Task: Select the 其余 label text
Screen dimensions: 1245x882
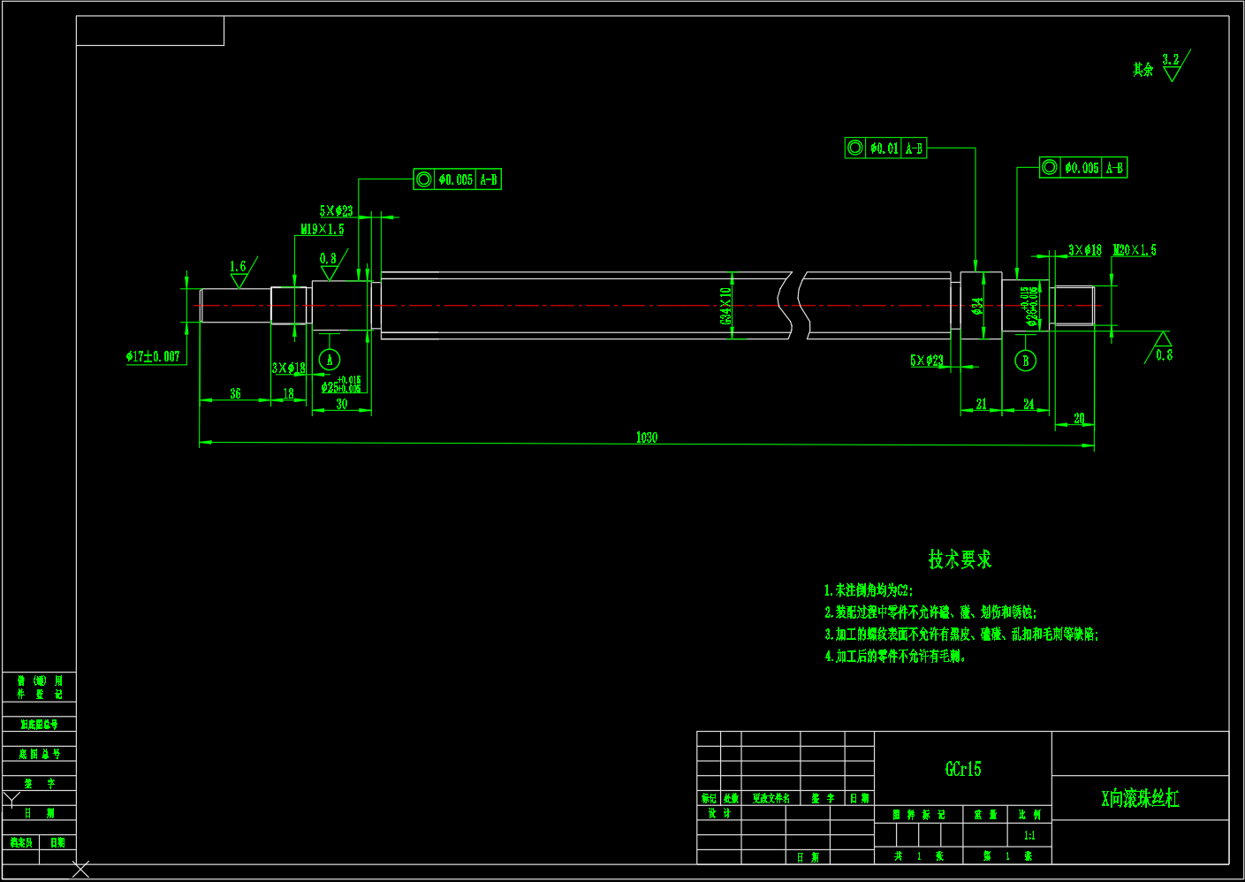Action: pos(1143,70)
